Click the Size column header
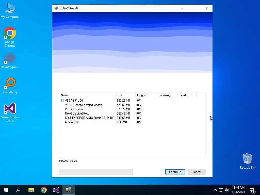 125,95
